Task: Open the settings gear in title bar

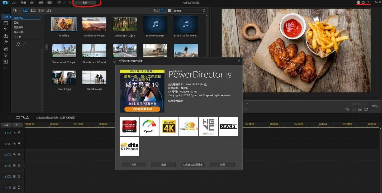Action: pyautogui.click(x=363, y=3)
